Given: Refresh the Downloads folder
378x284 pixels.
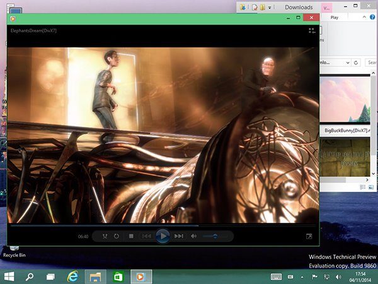Looking at the screenshot, I should (x=356, y=62).
